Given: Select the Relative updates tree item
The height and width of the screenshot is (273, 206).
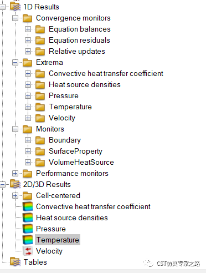Looking at the screenshot, I should (x=77, y=51).
